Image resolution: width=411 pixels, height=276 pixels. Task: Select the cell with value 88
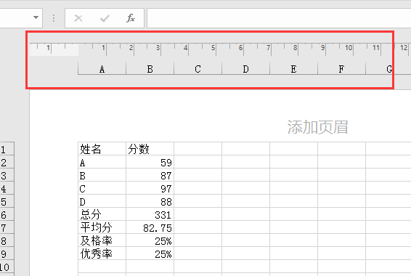click(150, 201)
